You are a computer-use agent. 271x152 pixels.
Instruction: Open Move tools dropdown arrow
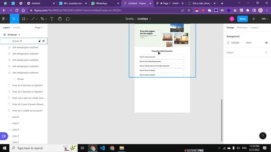coord(17,19)
